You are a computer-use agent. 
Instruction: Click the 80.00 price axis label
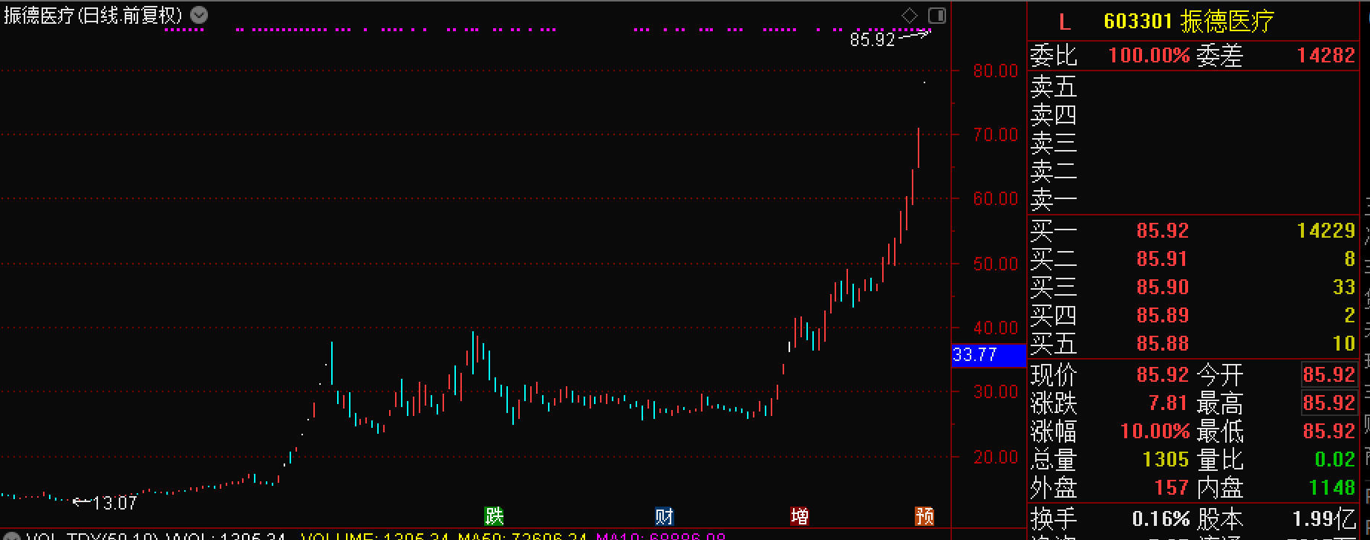pyautogui.click(x=996, y=71)
